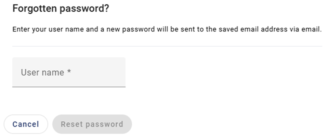This screenshot has width=327, height=137.
Task: Dismiss the form with Cancel
Action: click(x=26, y=124)
